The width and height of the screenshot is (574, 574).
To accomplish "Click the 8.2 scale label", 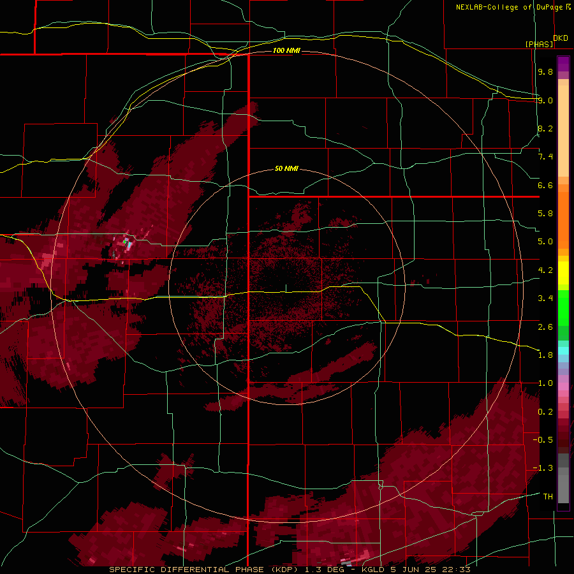I will 545,128.
